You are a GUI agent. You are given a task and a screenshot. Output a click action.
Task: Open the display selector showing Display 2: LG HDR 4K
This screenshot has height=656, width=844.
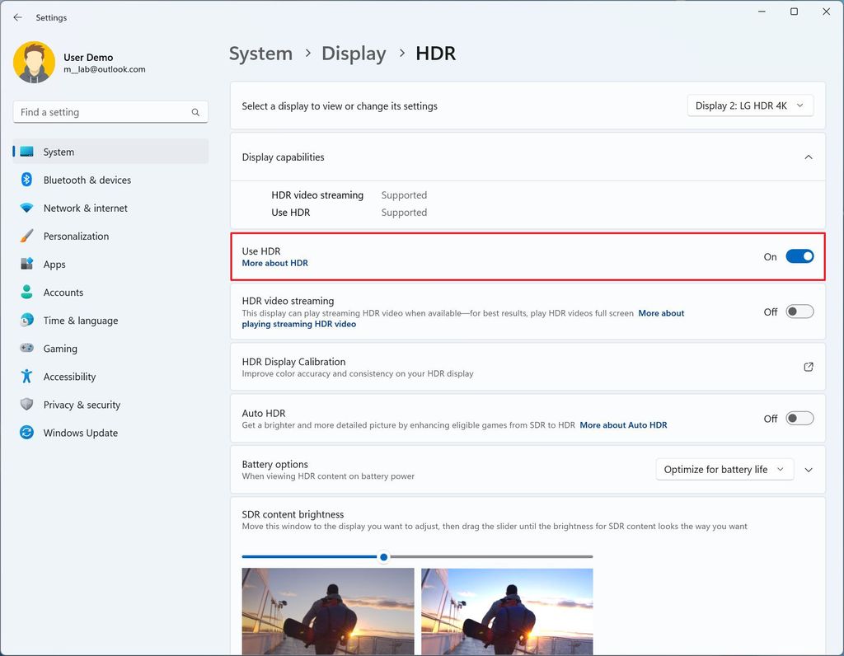click(x=749, y=105)
